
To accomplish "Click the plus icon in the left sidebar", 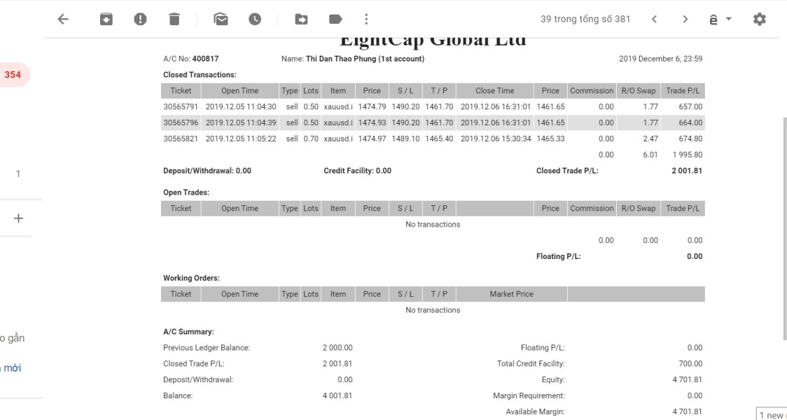I will click(x=19, y=218).
